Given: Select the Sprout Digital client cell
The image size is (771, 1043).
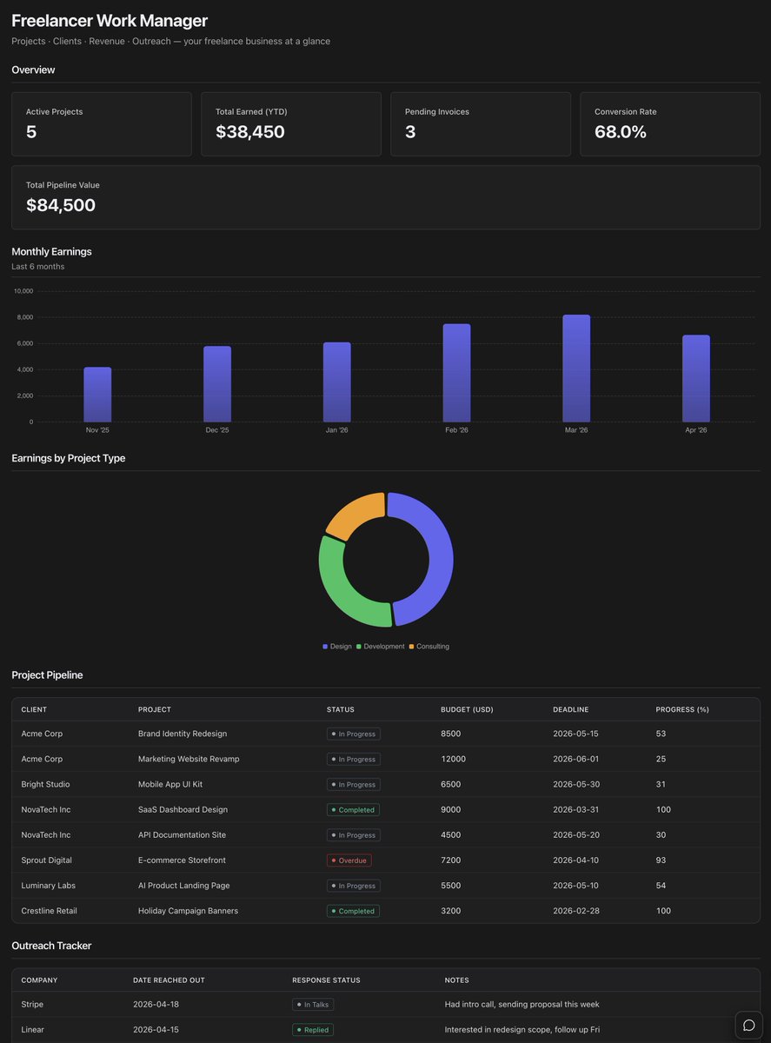Looking at the screenshot, I should 47,860.
